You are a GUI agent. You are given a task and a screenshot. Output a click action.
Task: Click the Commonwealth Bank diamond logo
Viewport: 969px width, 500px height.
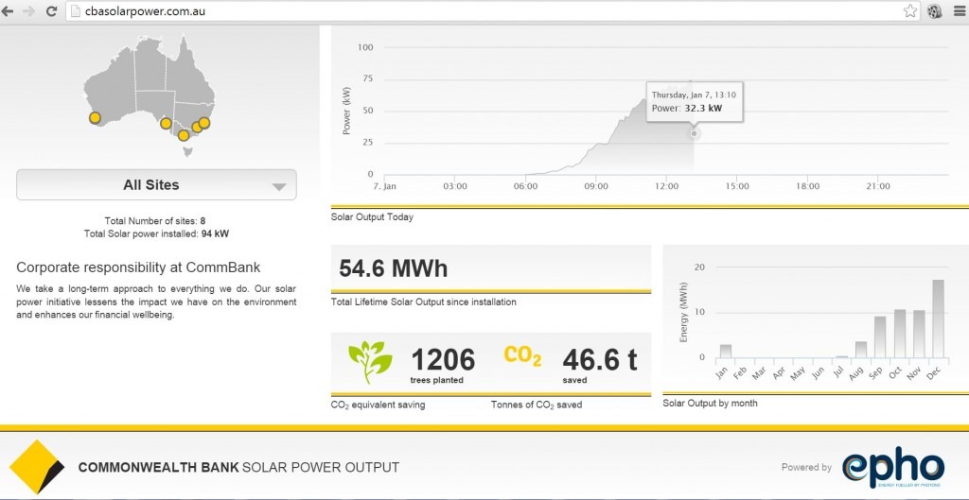tap(37, 467)
